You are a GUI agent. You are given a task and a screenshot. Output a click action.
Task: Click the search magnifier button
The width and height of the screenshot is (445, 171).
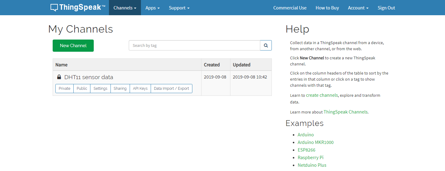tap(266, 45)
